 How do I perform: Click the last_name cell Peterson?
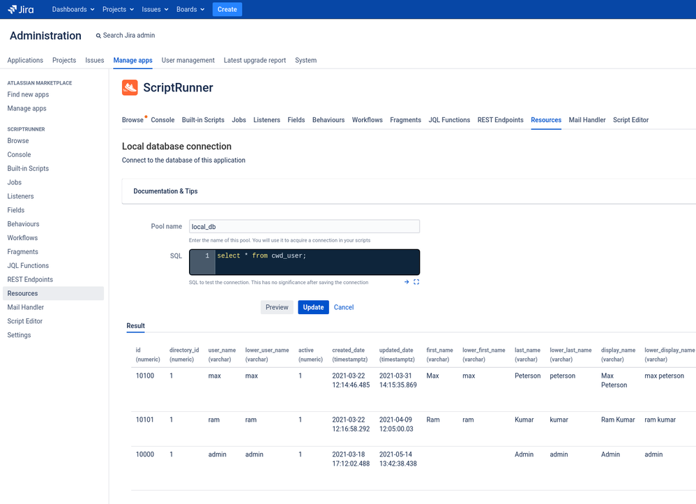[x=527, y=376]
